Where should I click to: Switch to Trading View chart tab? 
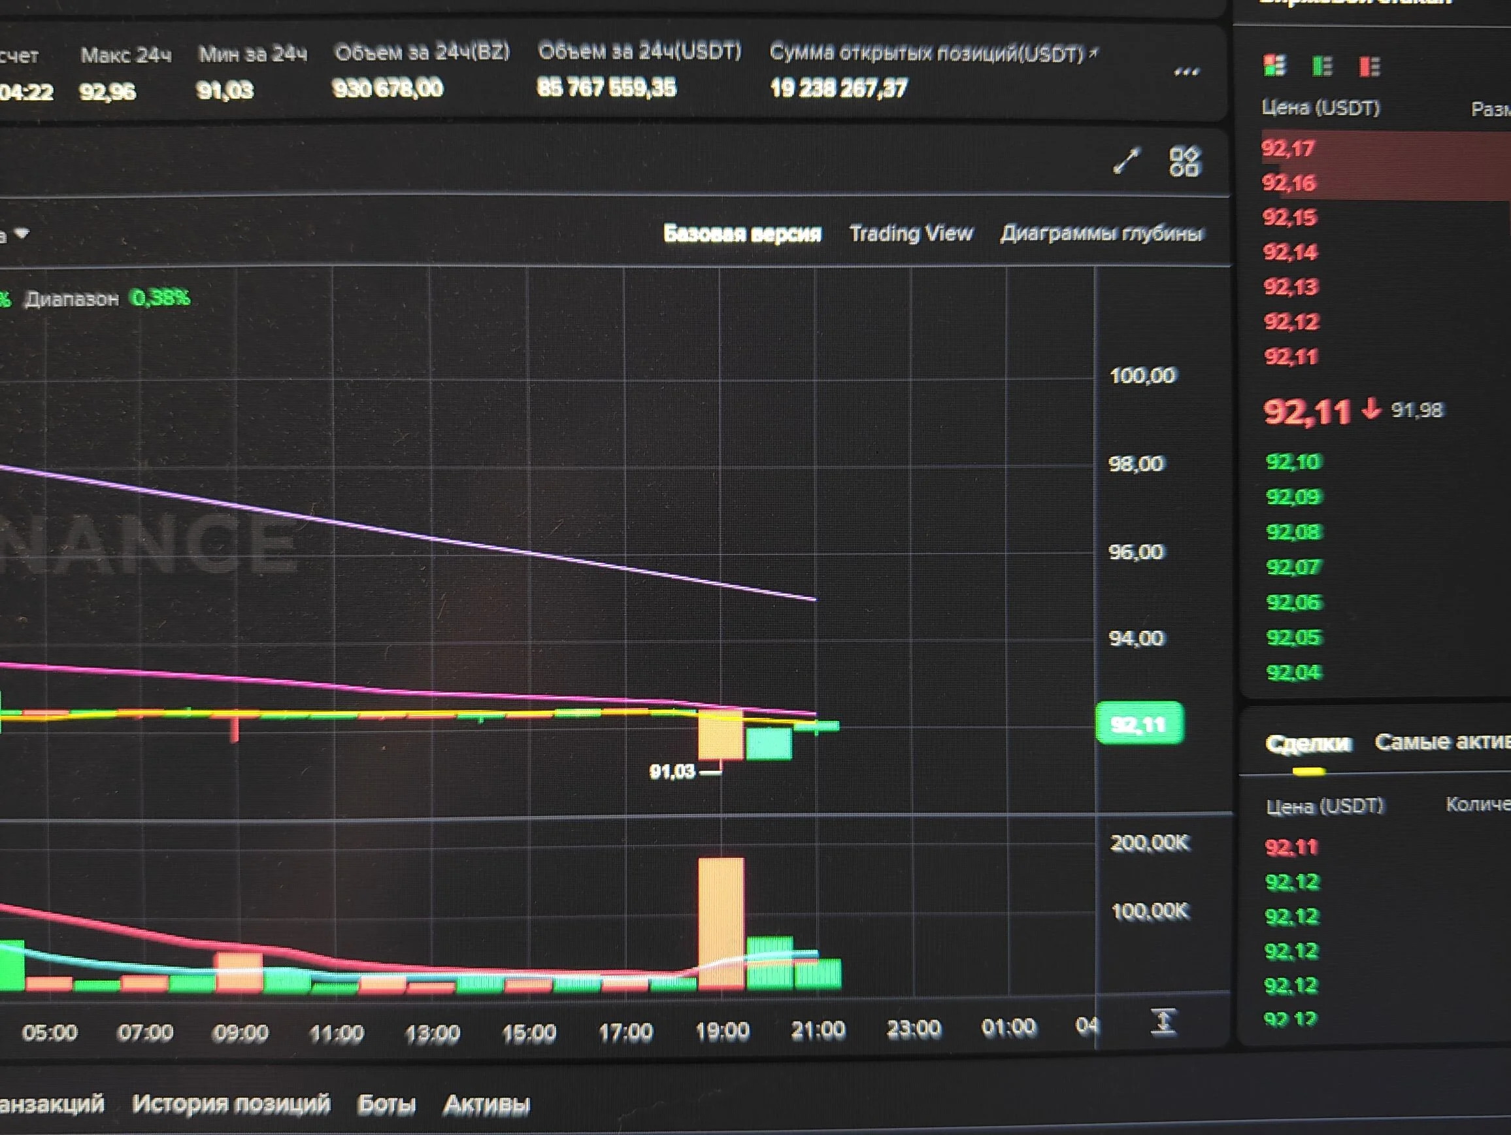[910, 233]
